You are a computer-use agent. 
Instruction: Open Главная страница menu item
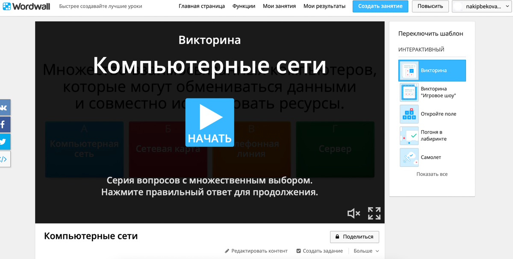[x=202, y=6]
